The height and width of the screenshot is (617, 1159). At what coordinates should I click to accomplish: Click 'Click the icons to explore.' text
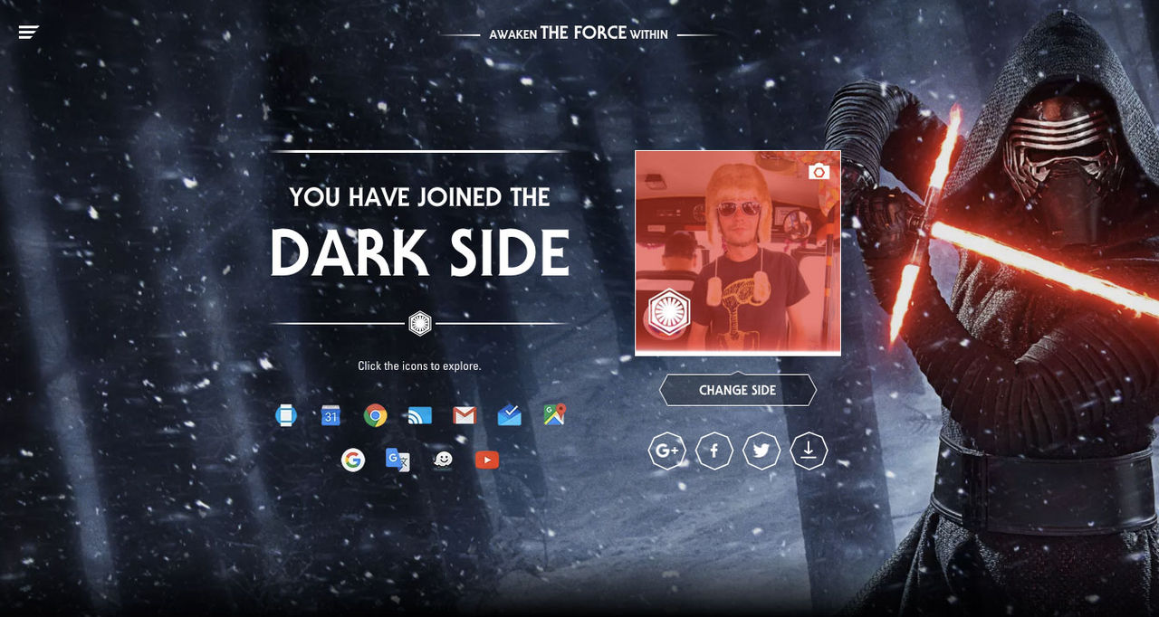[x=419, y=366]
